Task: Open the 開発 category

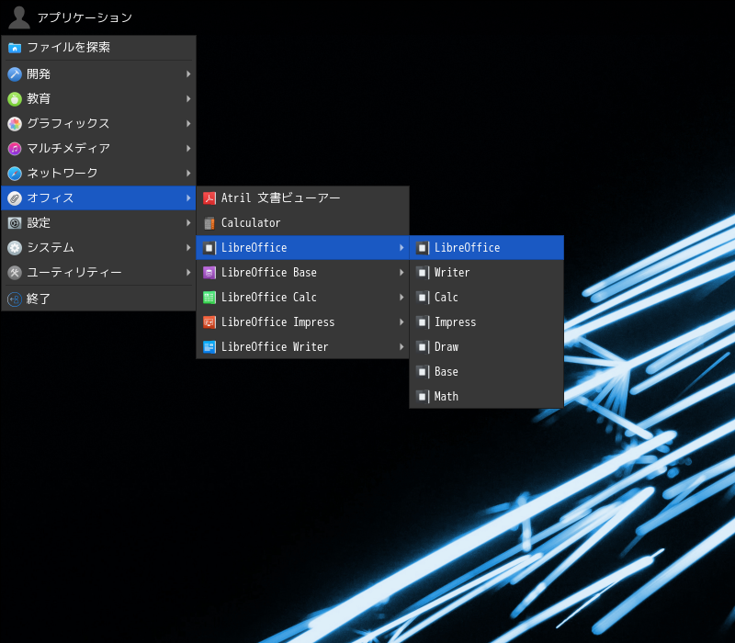Action: 98,74
